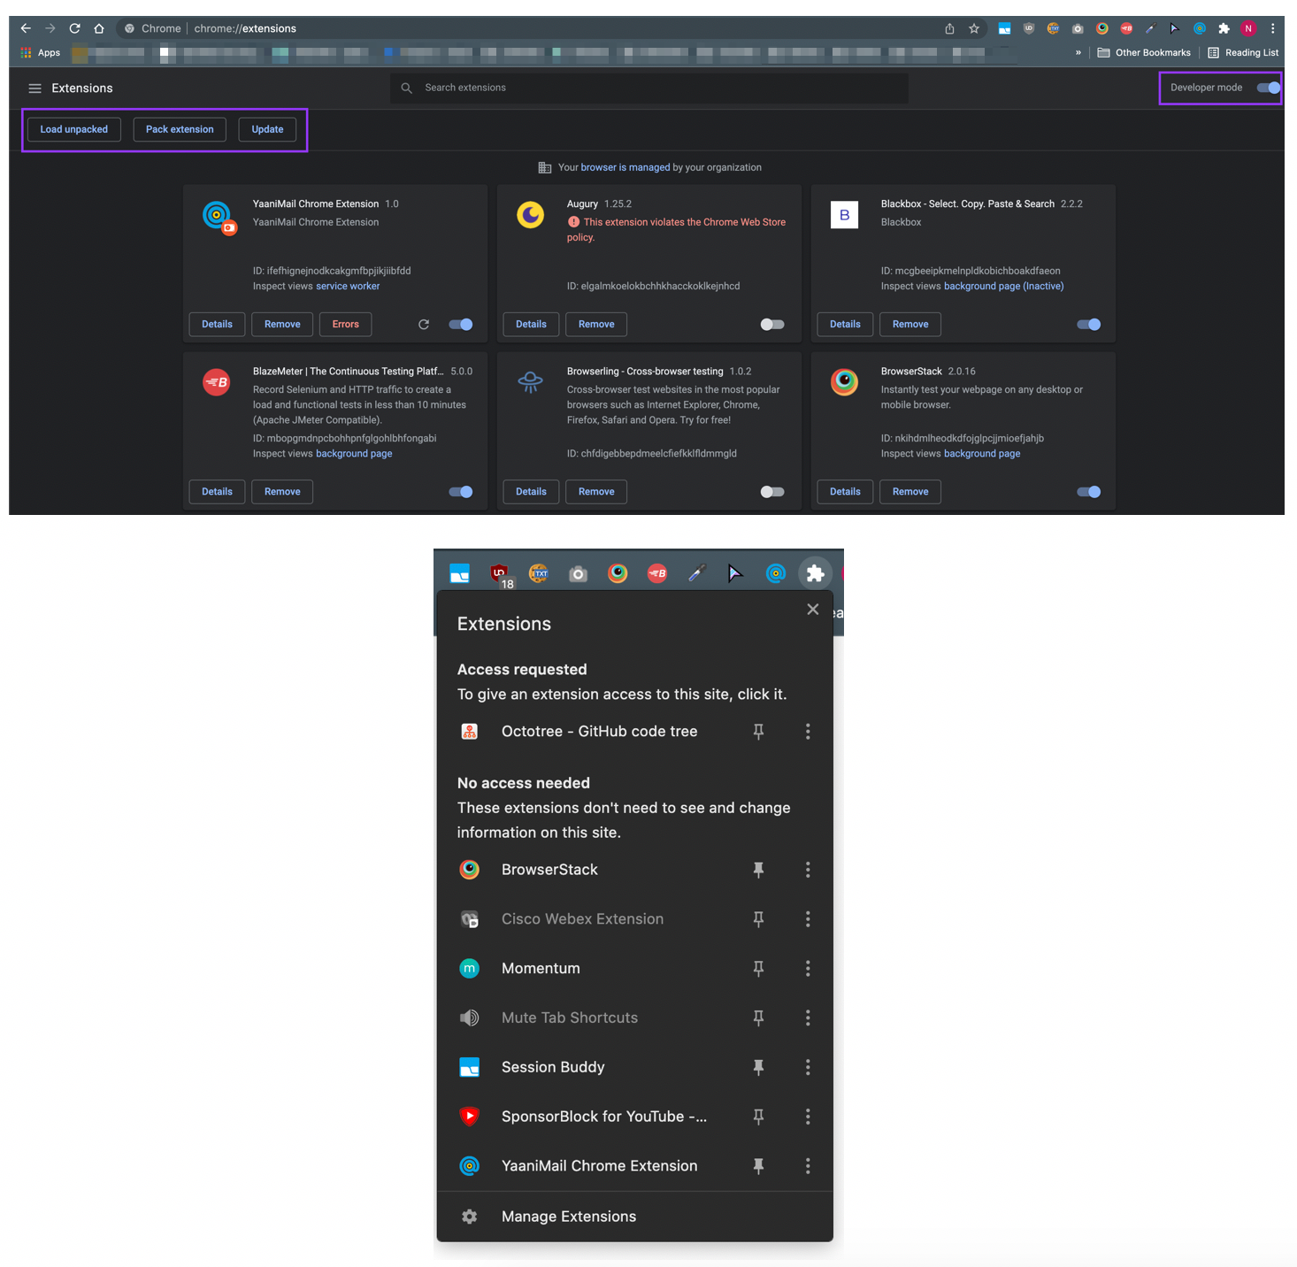The image size is (1297, 1267).
Task: Expand the hidden bookmarks overflow chevron
Action: (1078, 52)
